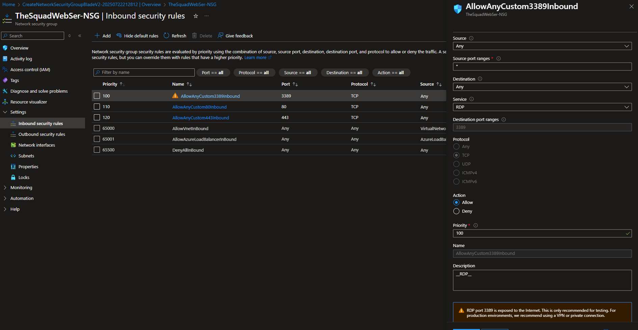Select the Allow action radio button

click(456, 203)
